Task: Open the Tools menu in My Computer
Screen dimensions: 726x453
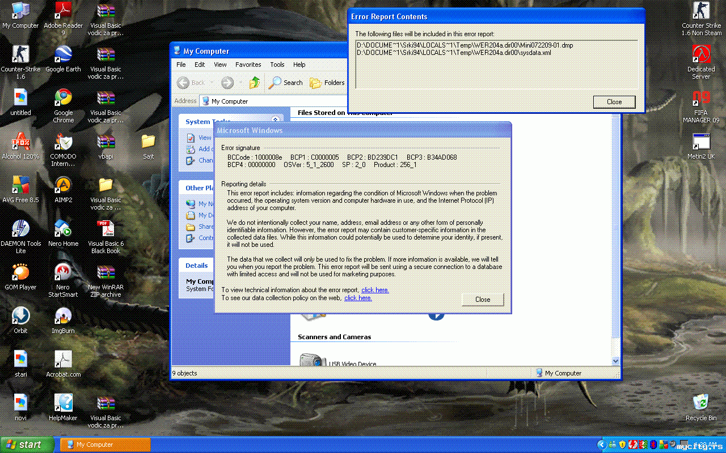Action: tap(277, 65)
